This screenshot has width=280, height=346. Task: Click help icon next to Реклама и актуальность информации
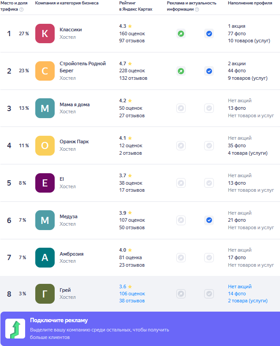[x=197, y=9]
